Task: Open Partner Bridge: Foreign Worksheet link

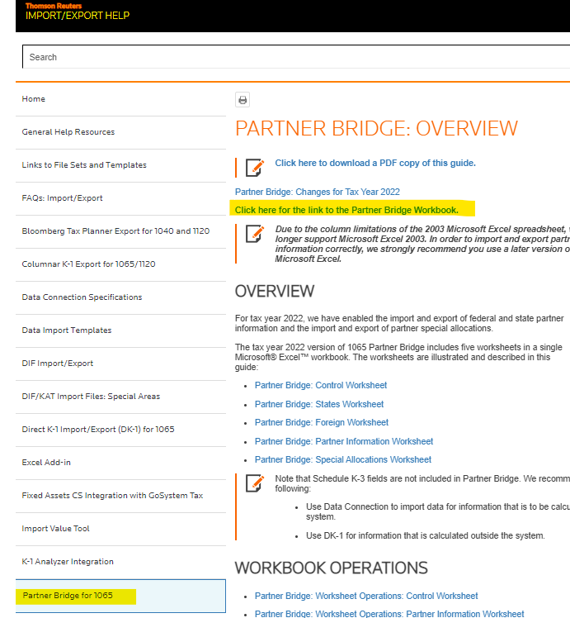Action: click(322, 422)
